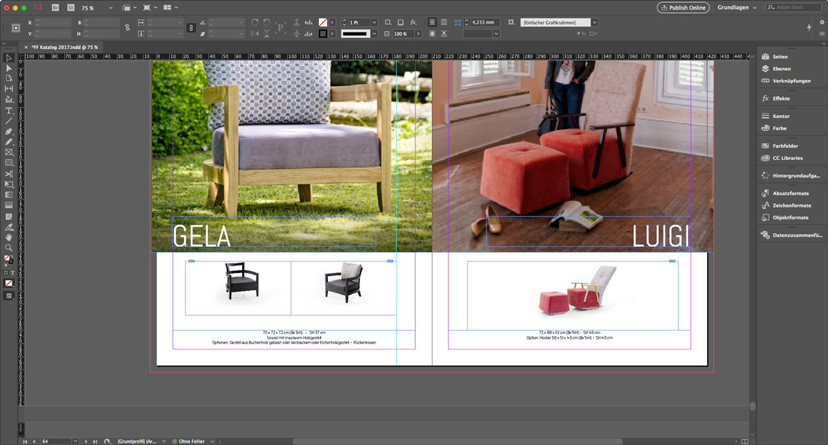Toggle the apply none color button

tap(9, 284)
